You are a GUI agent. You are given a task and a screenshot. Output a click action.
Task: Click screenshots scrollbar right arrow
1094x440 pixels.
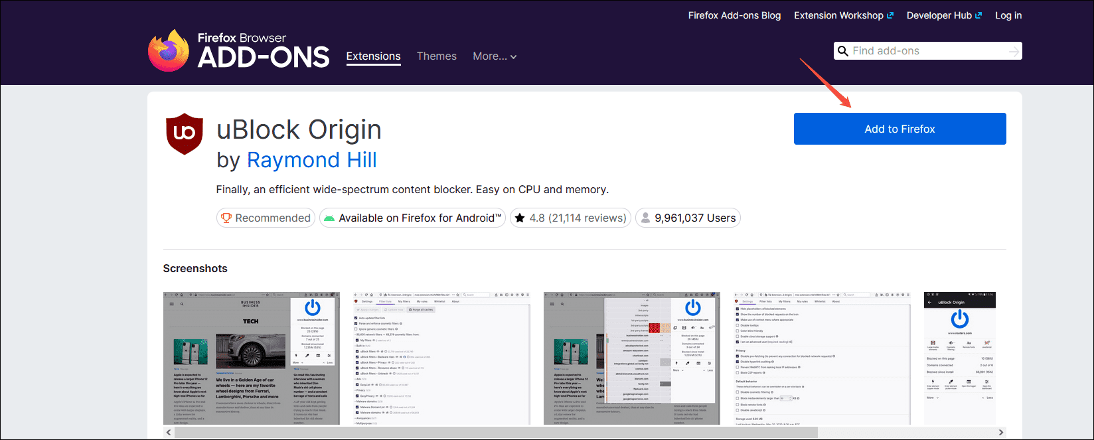1001,432
